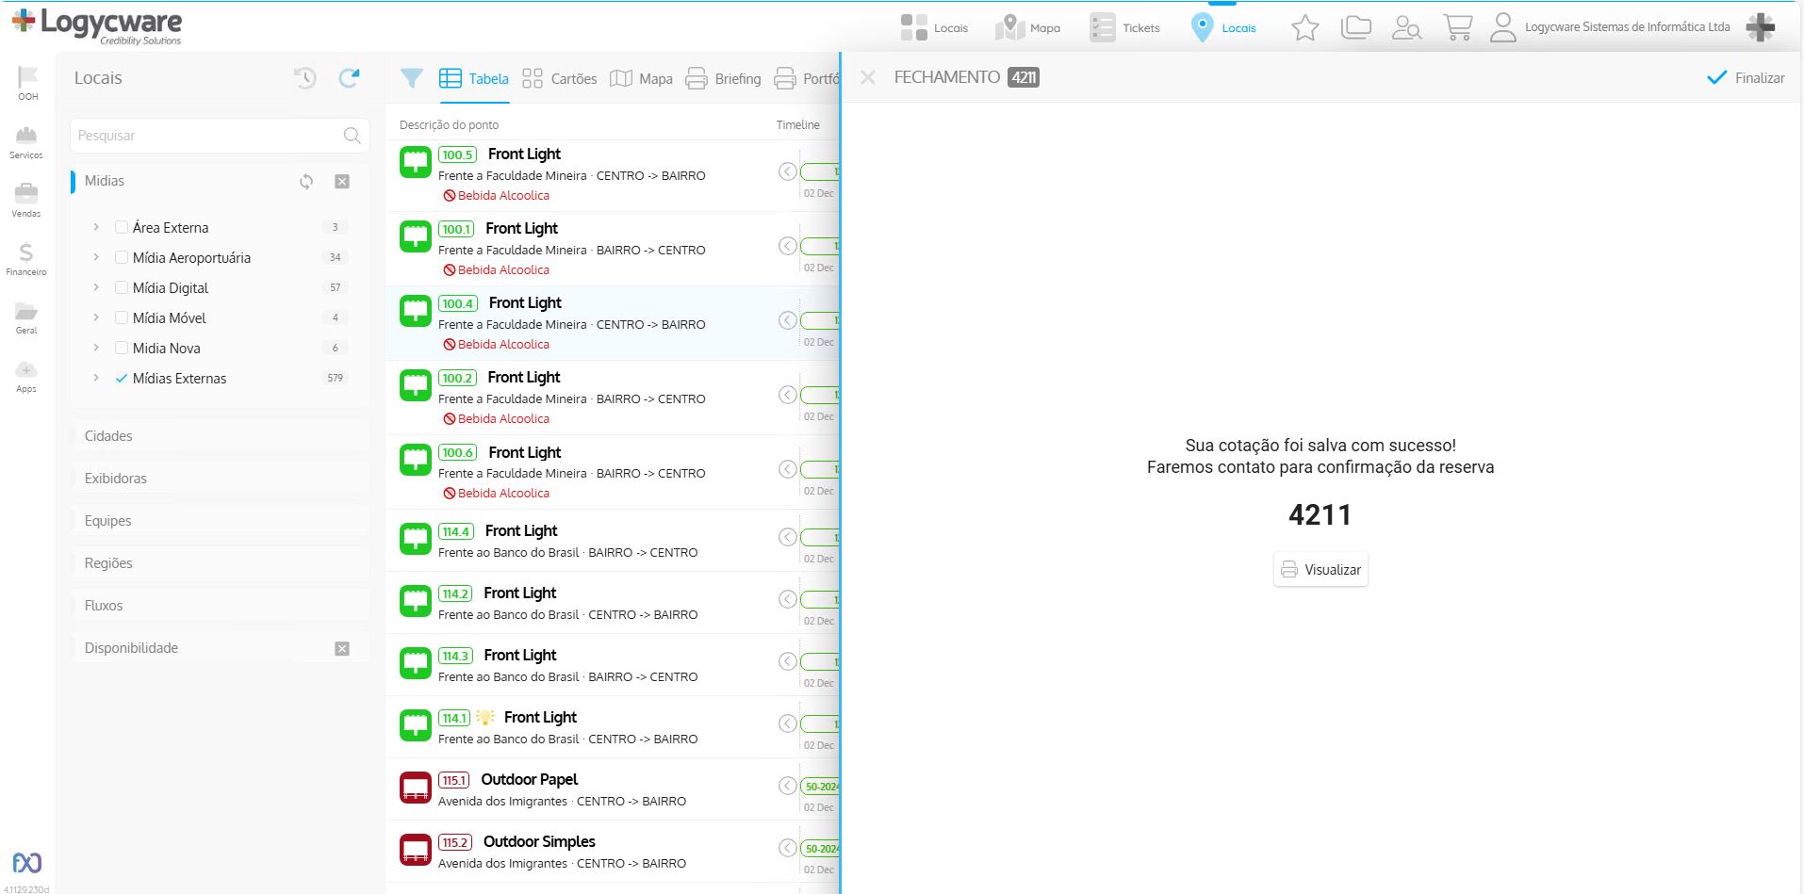The height and width of the screenshot is (894, 1804).
Task: Open the Mapa item in top navigation
Action: click(x=1028, y=27)
